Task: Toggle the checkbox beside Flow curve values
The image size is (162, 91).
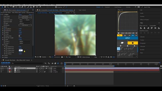Action: point(119,33)
